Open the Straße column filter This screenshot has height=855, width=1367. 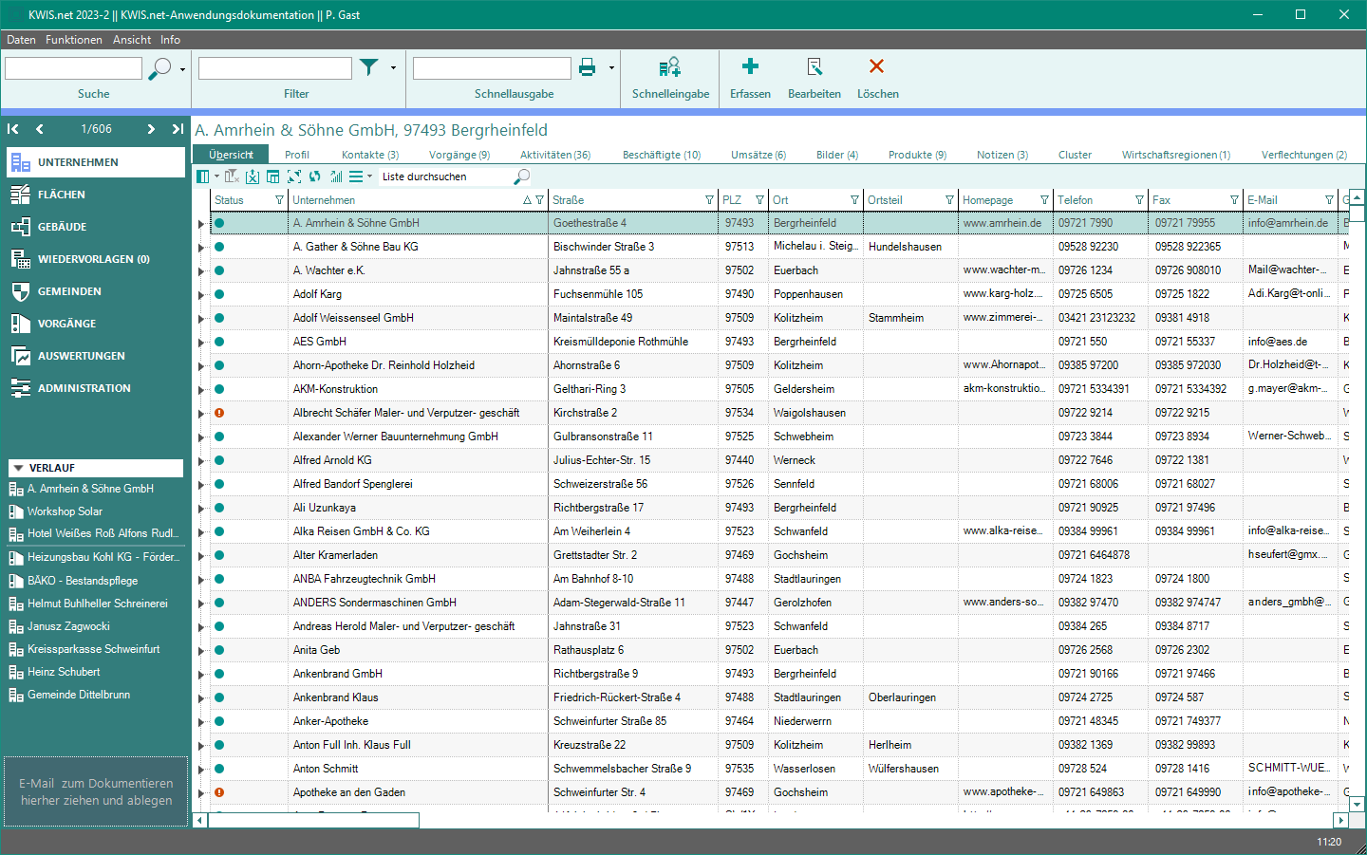click(709, 200)
